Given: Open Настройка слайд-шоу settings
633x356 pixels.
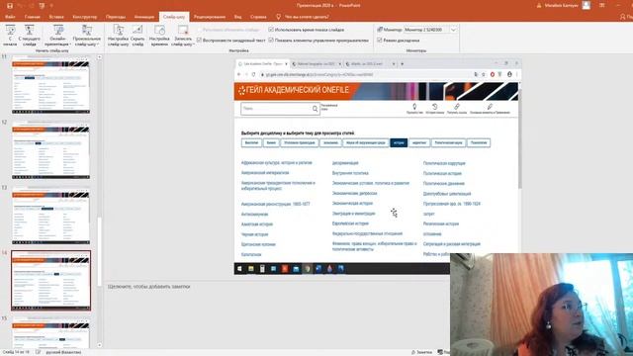Looking at the screenshot, I should click(x=119, y=36).
